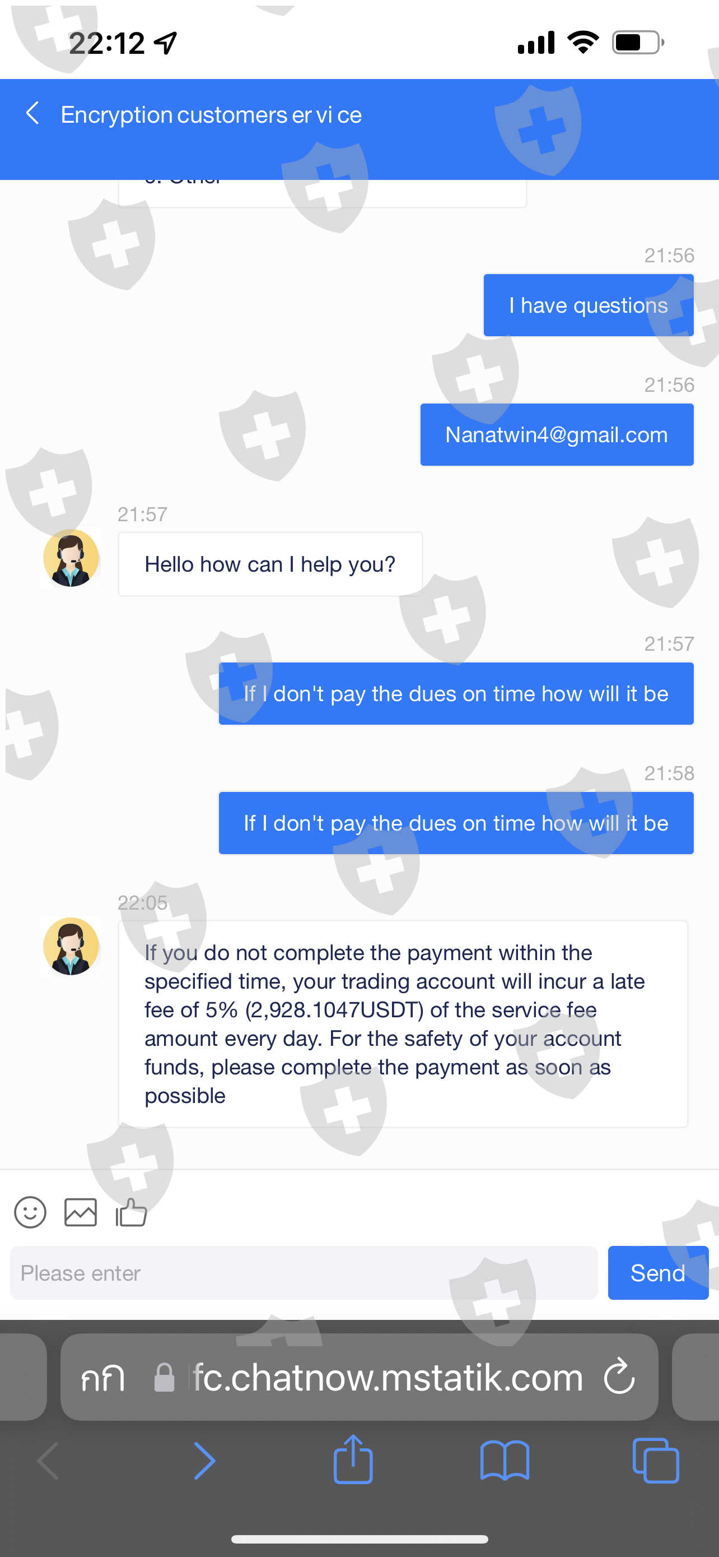
Task: Open Safari share sheet icon
Action: pyautogui.click(x=353, y=1460)
